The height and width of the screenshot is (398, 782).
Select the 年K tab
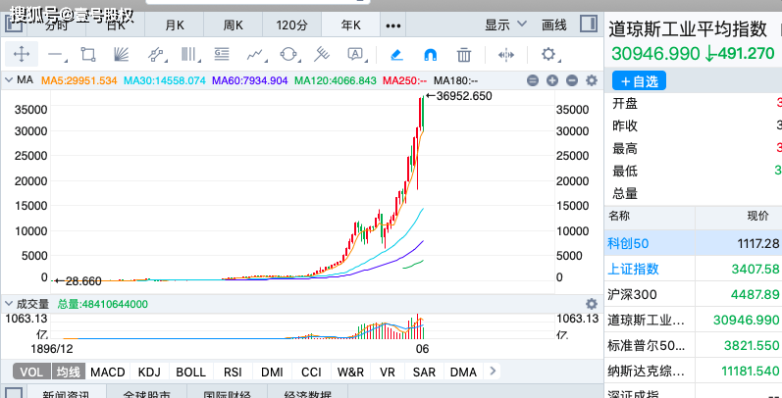(x=350, y=25)
